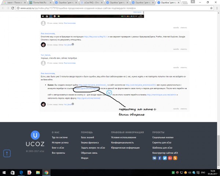Open Истории успеха footer link

pos(60,143)
